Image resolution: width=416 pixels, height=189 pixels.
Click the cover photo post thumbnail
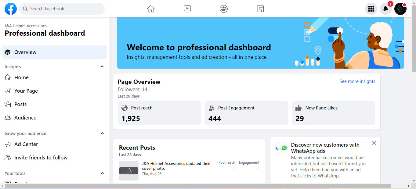[x=129, y=171]
